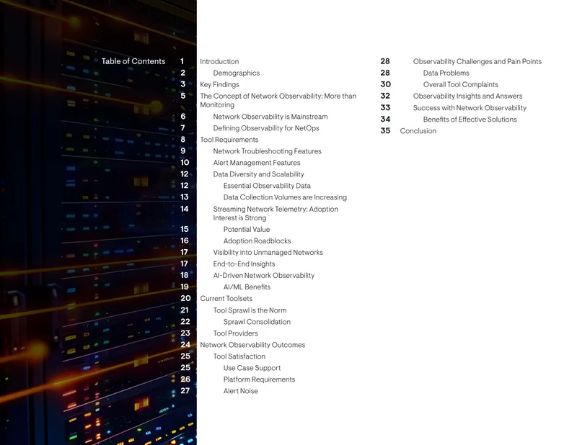
Task: Go to Network Troubleshooting Features
Action: 267,151
